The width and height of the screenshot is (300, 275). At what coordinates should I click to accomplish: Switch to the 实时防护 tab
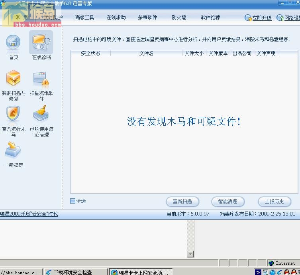click(53, 18)
